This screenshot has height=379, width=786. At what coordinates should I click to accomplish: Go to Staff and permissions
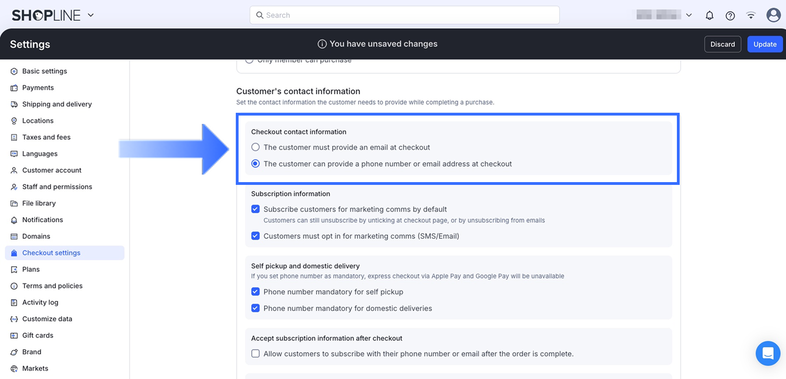pyautogui.click(x=57, y=187)
